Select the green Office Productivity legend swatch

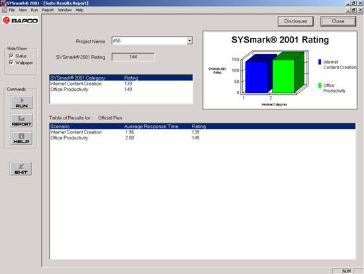click(320, 86)
